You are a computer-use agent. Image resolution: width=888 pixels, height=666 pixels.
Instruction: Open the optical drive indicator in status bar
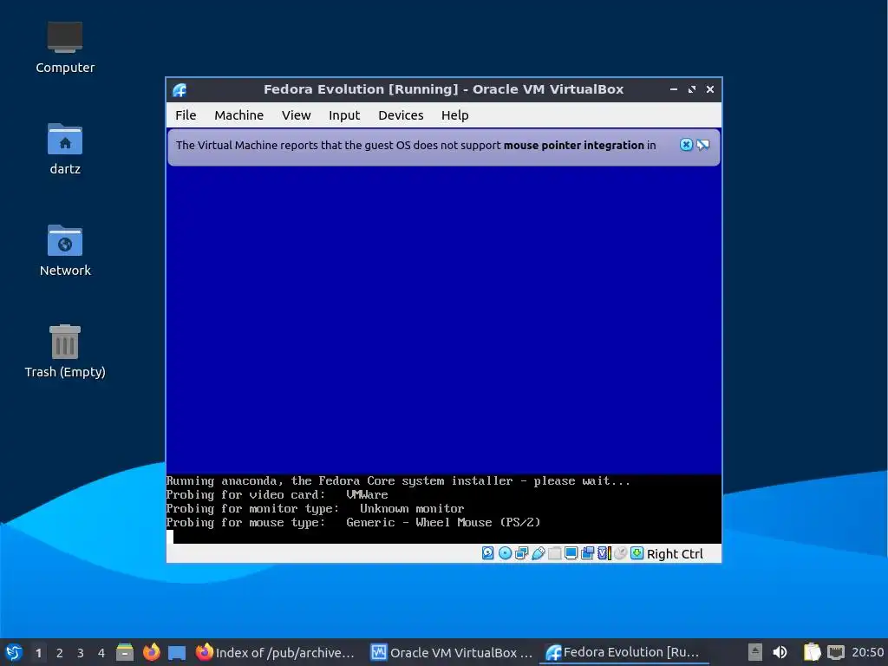(x=505, y=553)
